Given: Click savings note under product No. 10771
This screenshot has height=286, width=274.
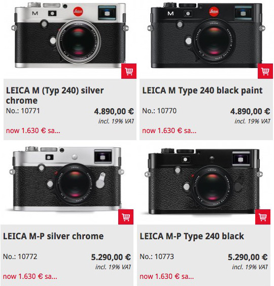Looking at the screenshot, I should [33, 131].
